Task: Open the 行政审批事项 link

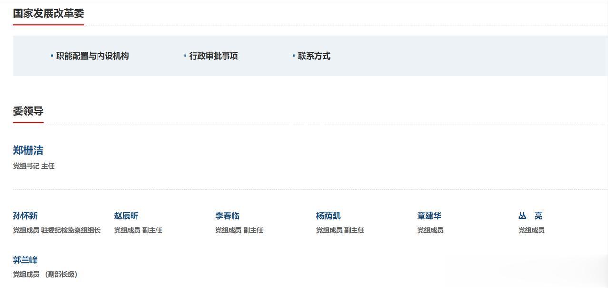Action: (214, 56)
